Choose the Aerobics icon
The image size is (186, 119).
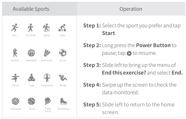(x=15, y=53)
